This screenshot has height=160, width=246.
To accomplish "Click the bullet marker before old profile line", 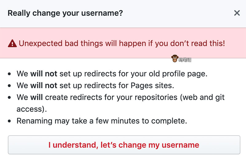I will click(x=10, y=74).
